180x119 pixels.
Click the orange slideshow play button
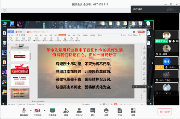[x=116, y=104]
